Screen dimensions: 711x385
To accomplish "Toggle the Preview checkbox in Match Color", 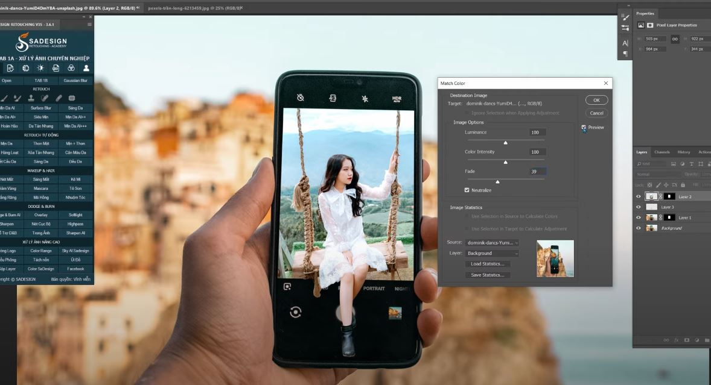I will (x=584, y=127).
